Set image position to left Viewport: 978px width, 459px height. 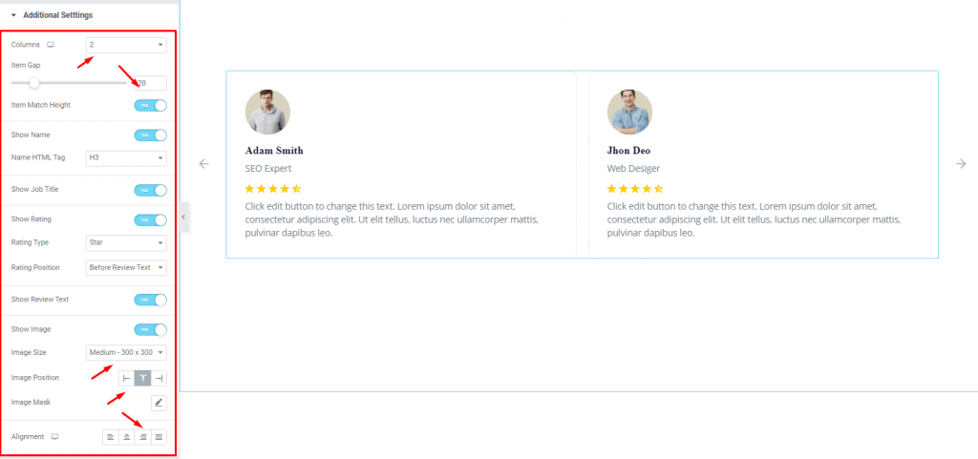point(127,378)
